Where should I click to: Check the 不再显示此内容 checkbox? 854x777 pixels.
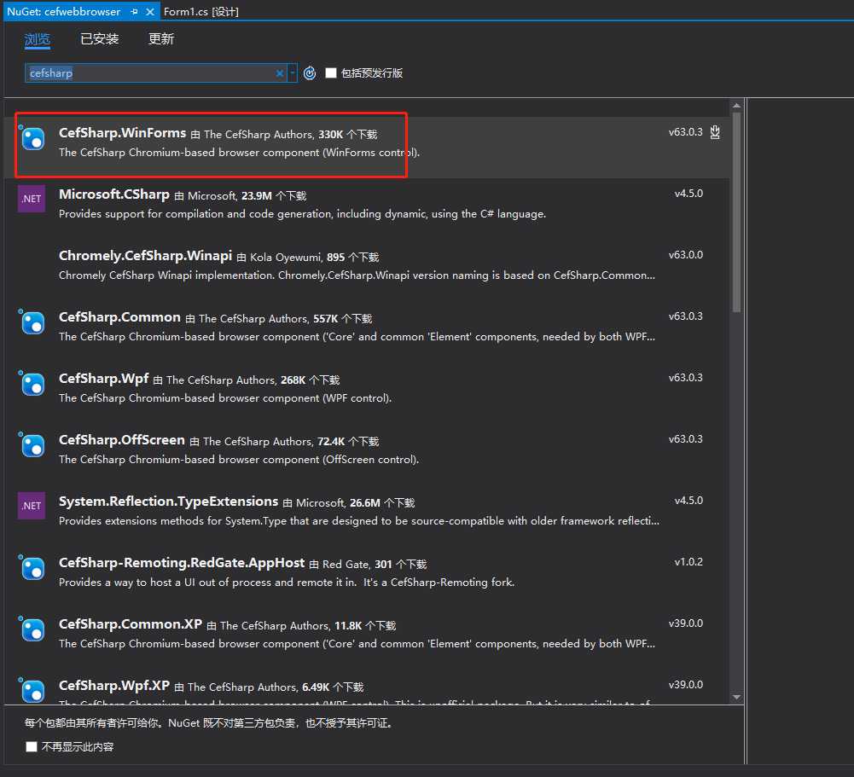pyautogui.click(x=32, y=746)
